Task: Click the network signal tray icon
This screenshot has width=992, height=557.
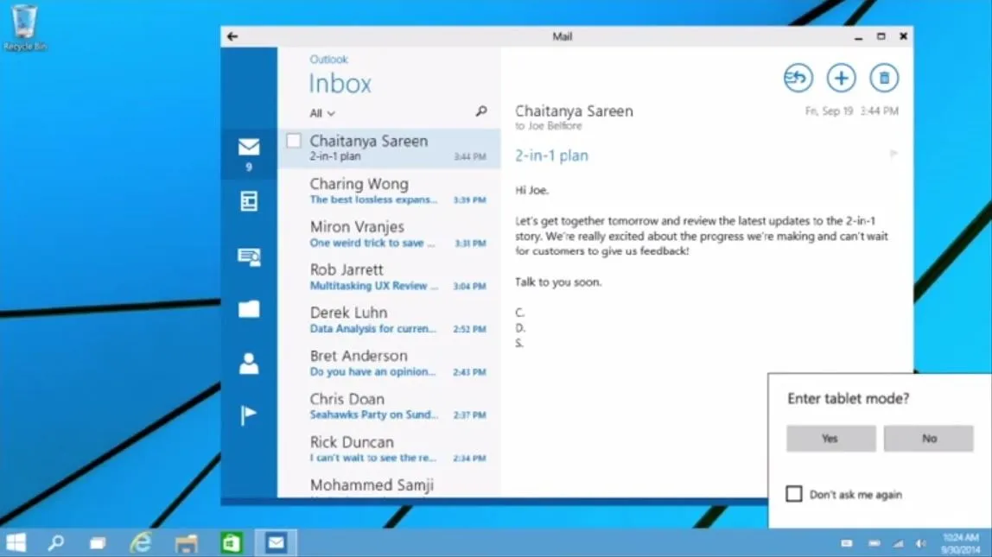Action: click(x=899, y=544)
